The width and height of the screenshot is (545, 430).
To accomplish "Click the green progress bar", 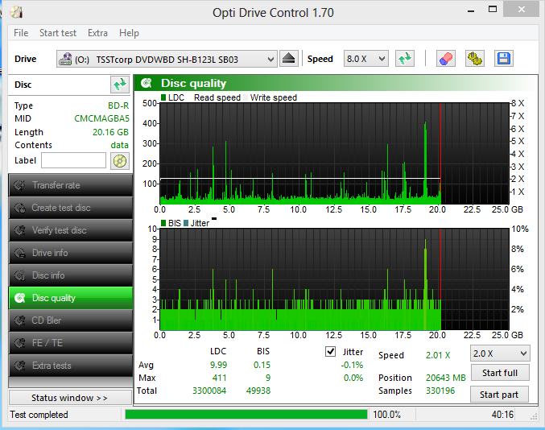I will click(246, 415).
